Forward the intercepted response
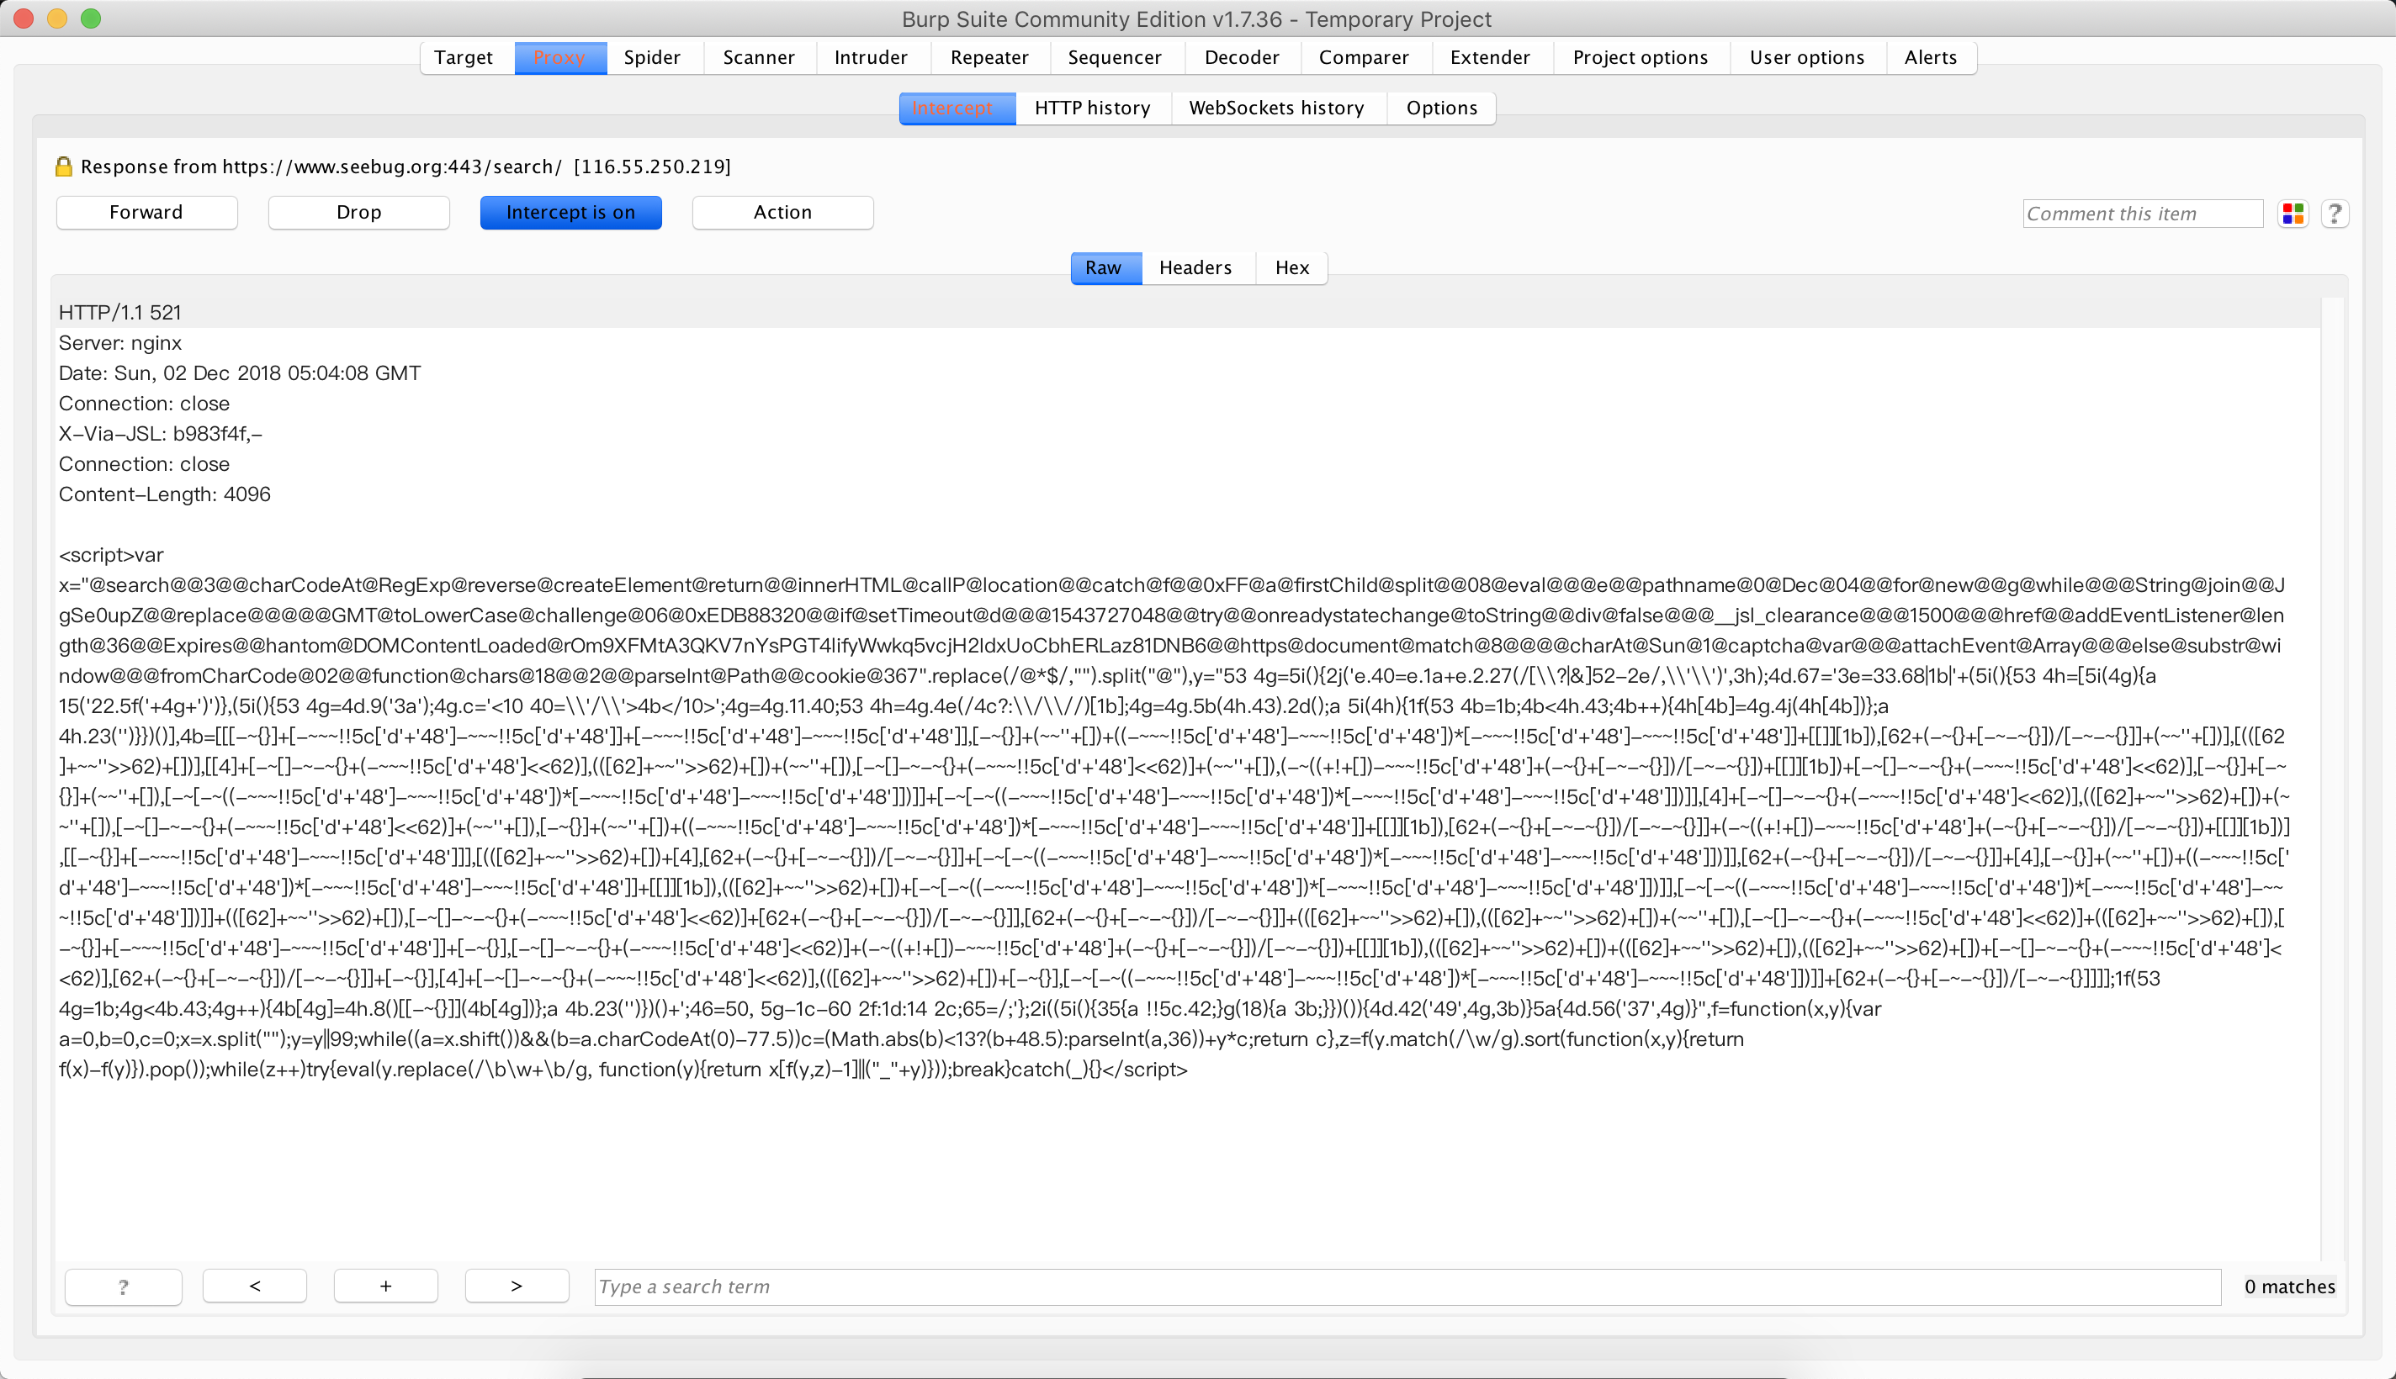This screenshot has width=2396, height=1379. (x=146, y=212)
